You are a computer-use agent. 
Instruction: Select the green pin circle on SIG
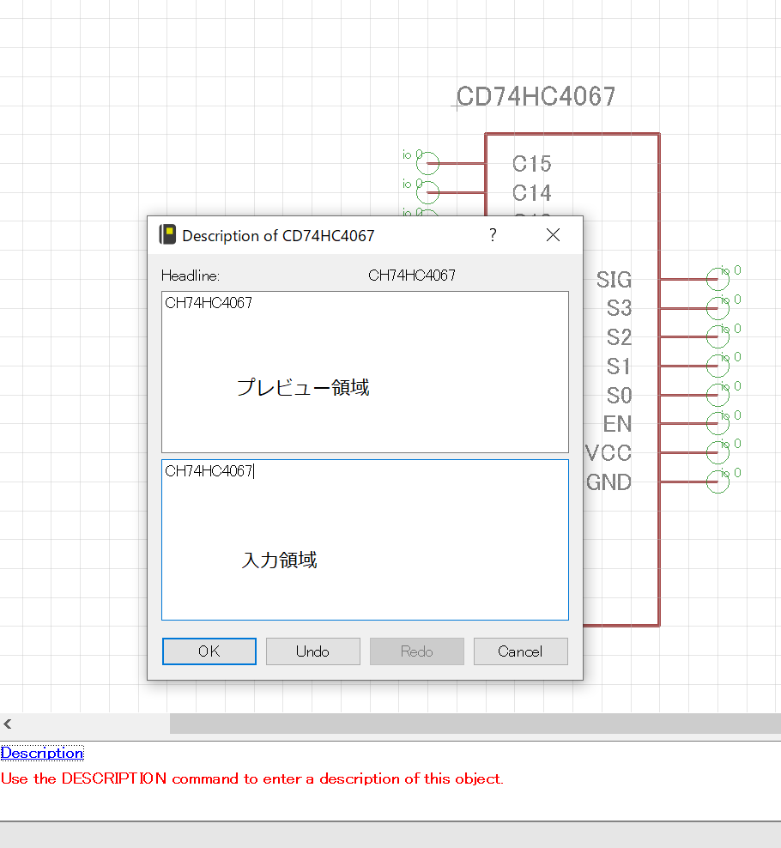[717, 280]
